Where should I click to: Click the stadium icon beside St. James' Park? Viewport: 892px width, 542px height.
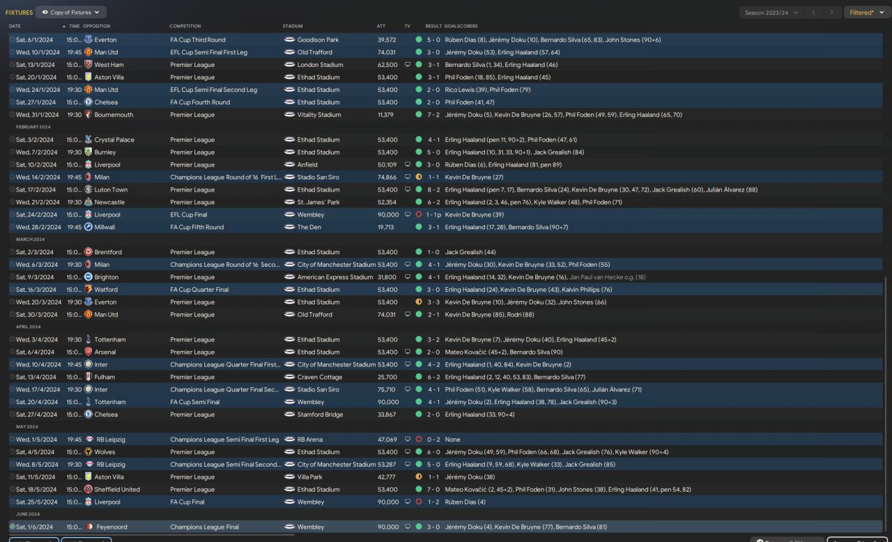[x=289, y=203]
